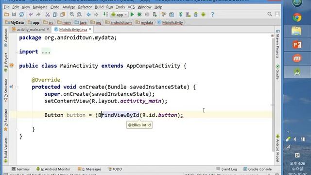Collapse the onCreate method fold marker

coord(17,87)
